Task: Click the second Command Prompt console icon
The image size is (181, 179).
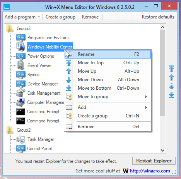Action: click(x=20, y=121)
